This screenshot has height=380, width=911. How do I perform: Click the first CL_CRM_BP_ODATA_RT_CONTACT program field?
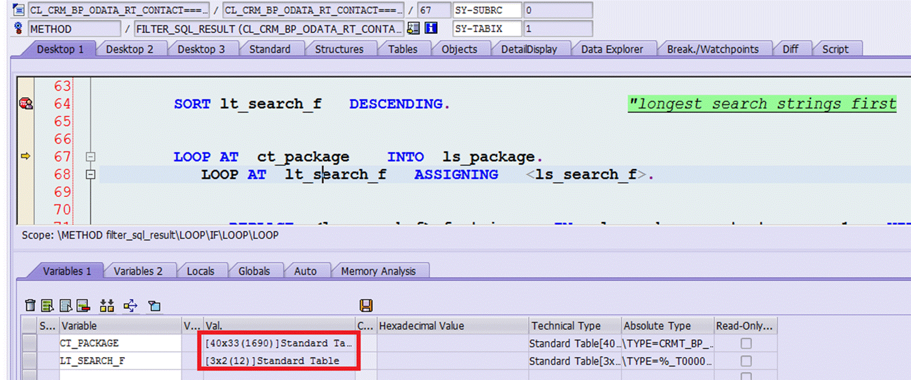coord(119,10)
